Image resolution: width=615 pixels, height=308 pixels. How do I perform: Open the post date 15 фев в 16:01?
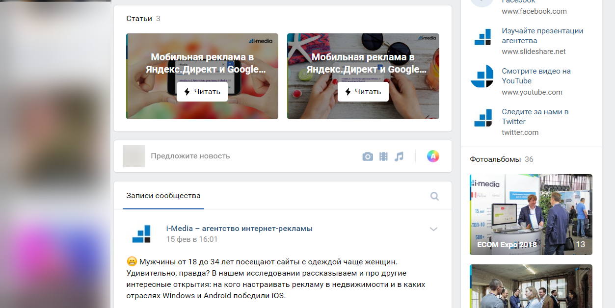pos(192,239)
